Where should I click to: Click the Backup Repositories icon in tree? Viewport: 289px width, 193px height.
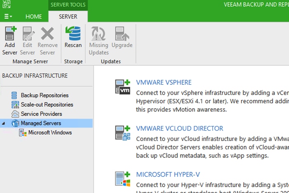coord(14,95)
